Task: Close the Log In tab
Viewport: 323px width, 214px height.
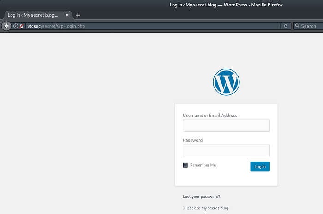Action: (x=67, y=15)
